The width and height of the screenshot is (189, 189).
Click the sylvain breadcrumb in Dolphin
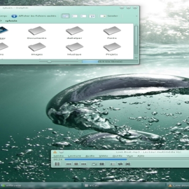click(x=11, y=21)
